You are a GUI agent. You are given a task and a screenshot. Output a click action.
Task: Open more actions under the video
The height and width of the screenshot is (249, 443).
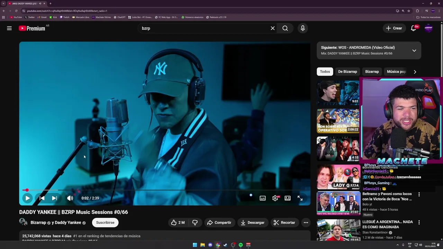[x=306, y=223]
